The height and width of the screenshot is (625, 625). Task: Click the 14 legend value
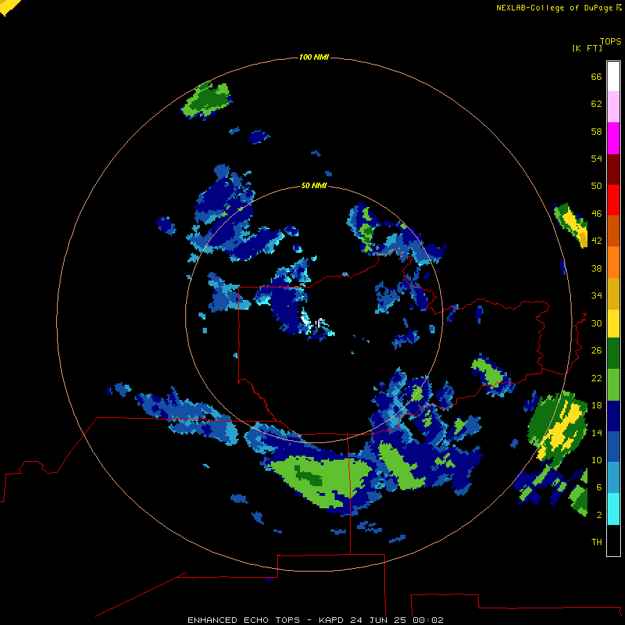(x=597, y=433)
